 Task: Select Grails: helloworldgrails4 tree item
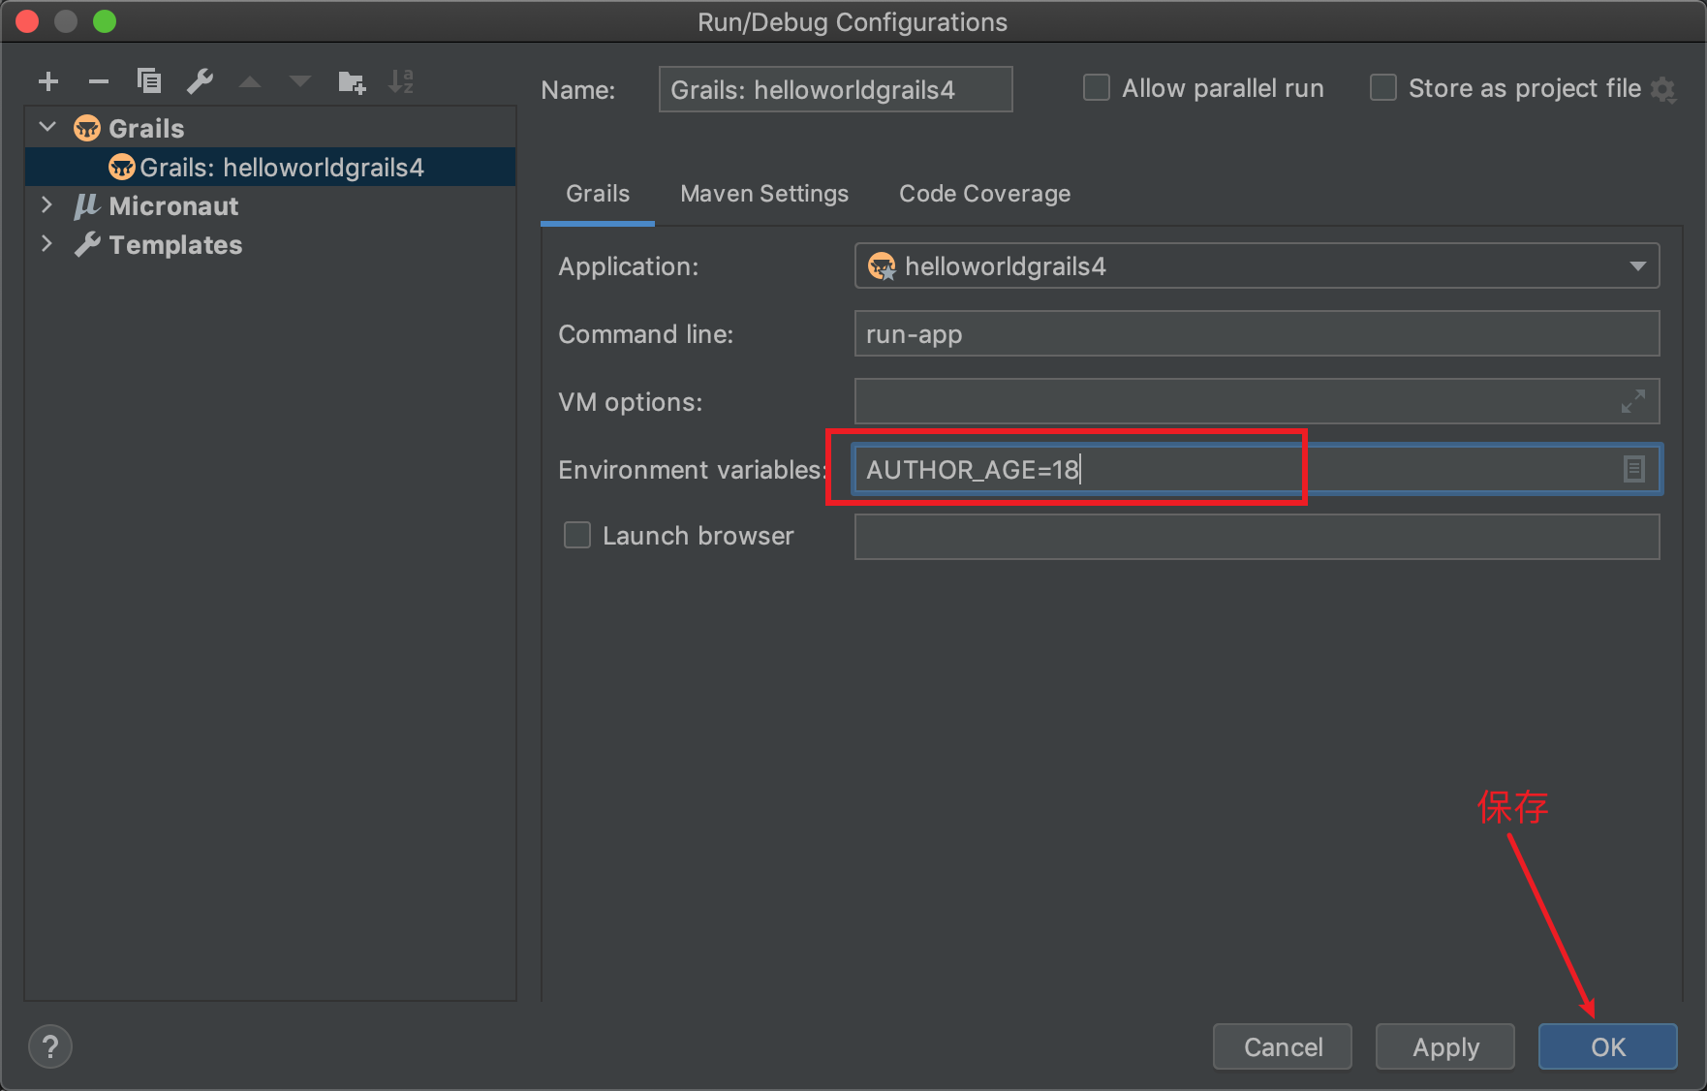[270, 167]
